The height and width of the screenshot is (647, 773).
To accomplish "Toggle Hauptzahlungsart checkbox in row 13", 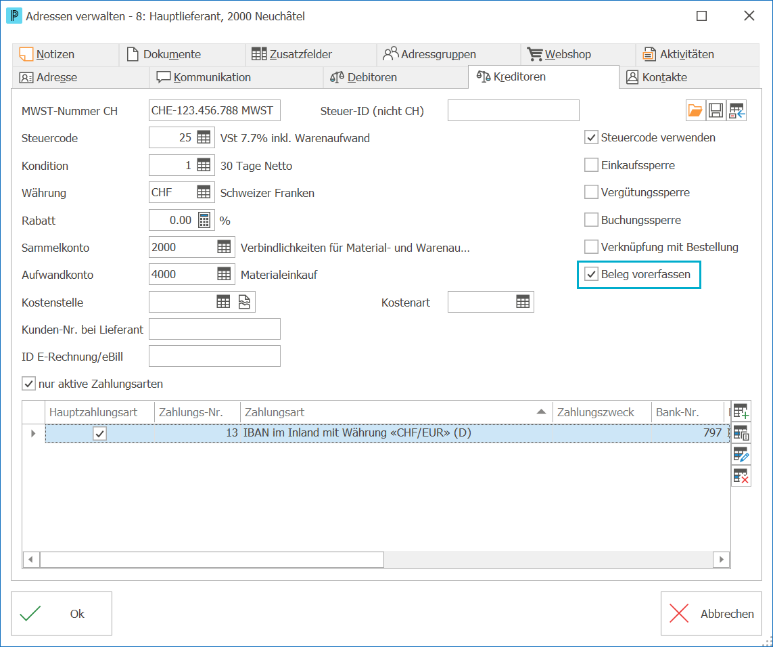I will click(99, 433).
